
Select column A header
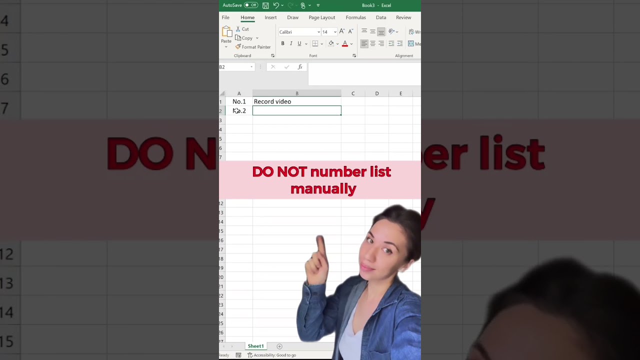click(239, 93)
